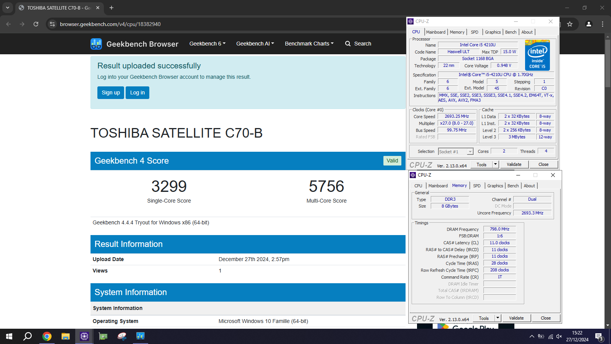611x344 pixels.
Task: Open the Geekbench icon in taskbar
Action: click(141, 336)
